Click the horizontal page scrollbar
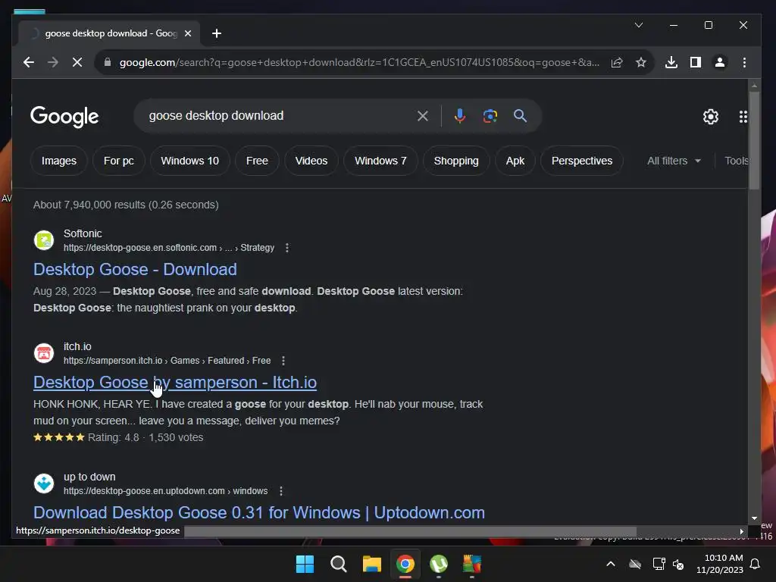Viewport: 776px width, 582px height. click(411, 531)
